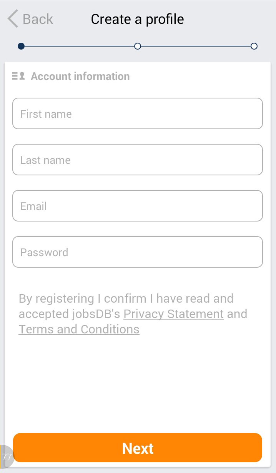The image size is (276, 473).
Task: Click the 'Create a profile' title
Action: (x=137, y=19)
